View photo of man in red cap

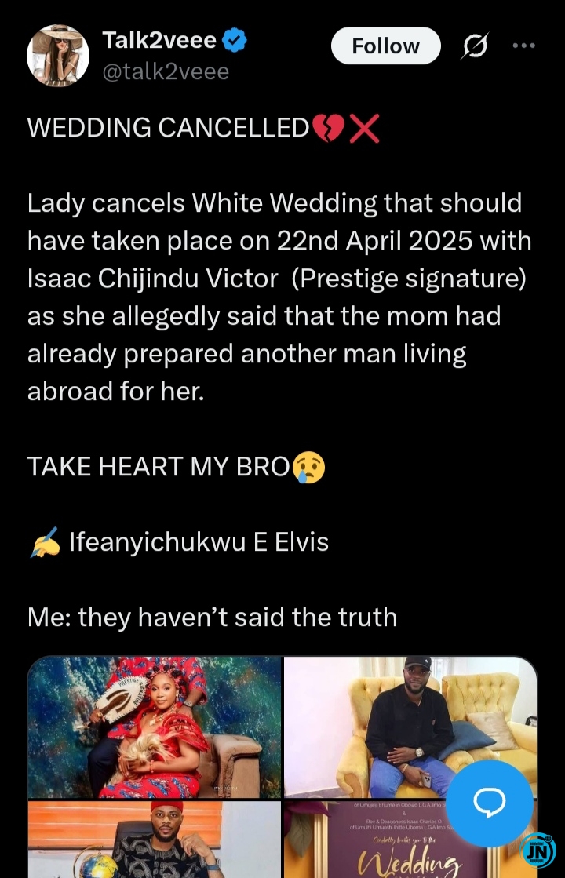point(155,840)
